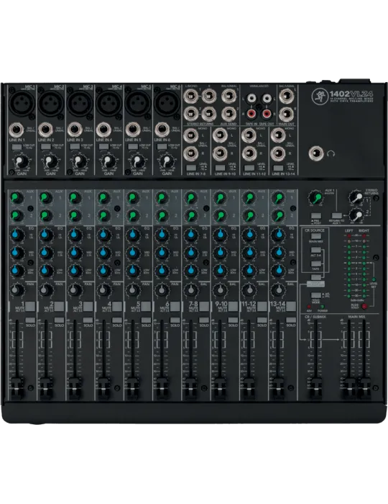Click channel 6 MID EQ blue knob

[x=161, y=253]
